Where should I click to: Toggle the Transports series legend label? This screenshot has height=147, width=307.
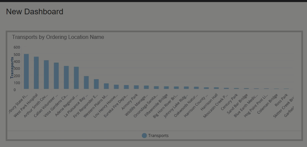[158, 135]
